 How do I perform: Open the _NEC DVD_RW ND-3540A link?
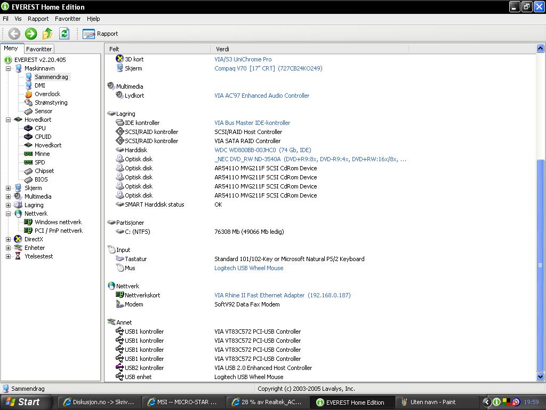[310, 159]
